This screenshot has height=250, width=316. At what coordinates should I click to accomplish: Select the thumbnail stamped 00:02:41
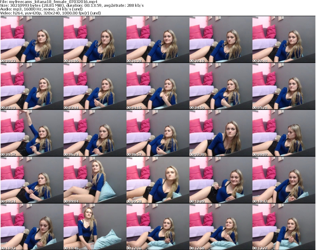coord(284,39)
